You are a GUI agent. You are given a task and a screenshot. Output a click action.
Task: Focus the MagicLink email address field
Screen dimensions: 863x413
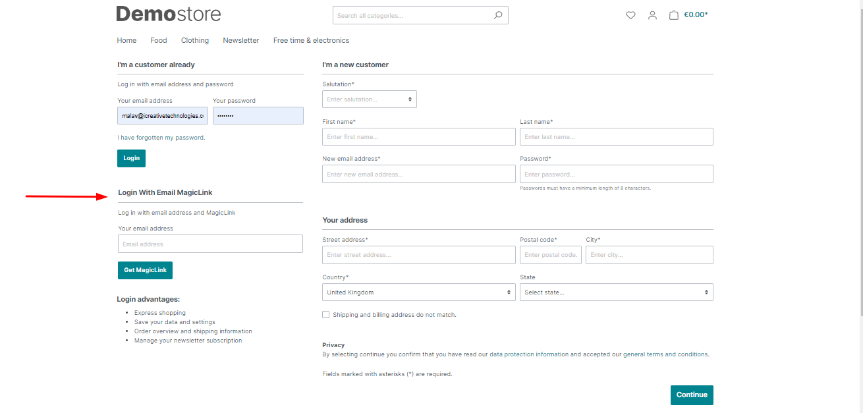pos(210,244)
